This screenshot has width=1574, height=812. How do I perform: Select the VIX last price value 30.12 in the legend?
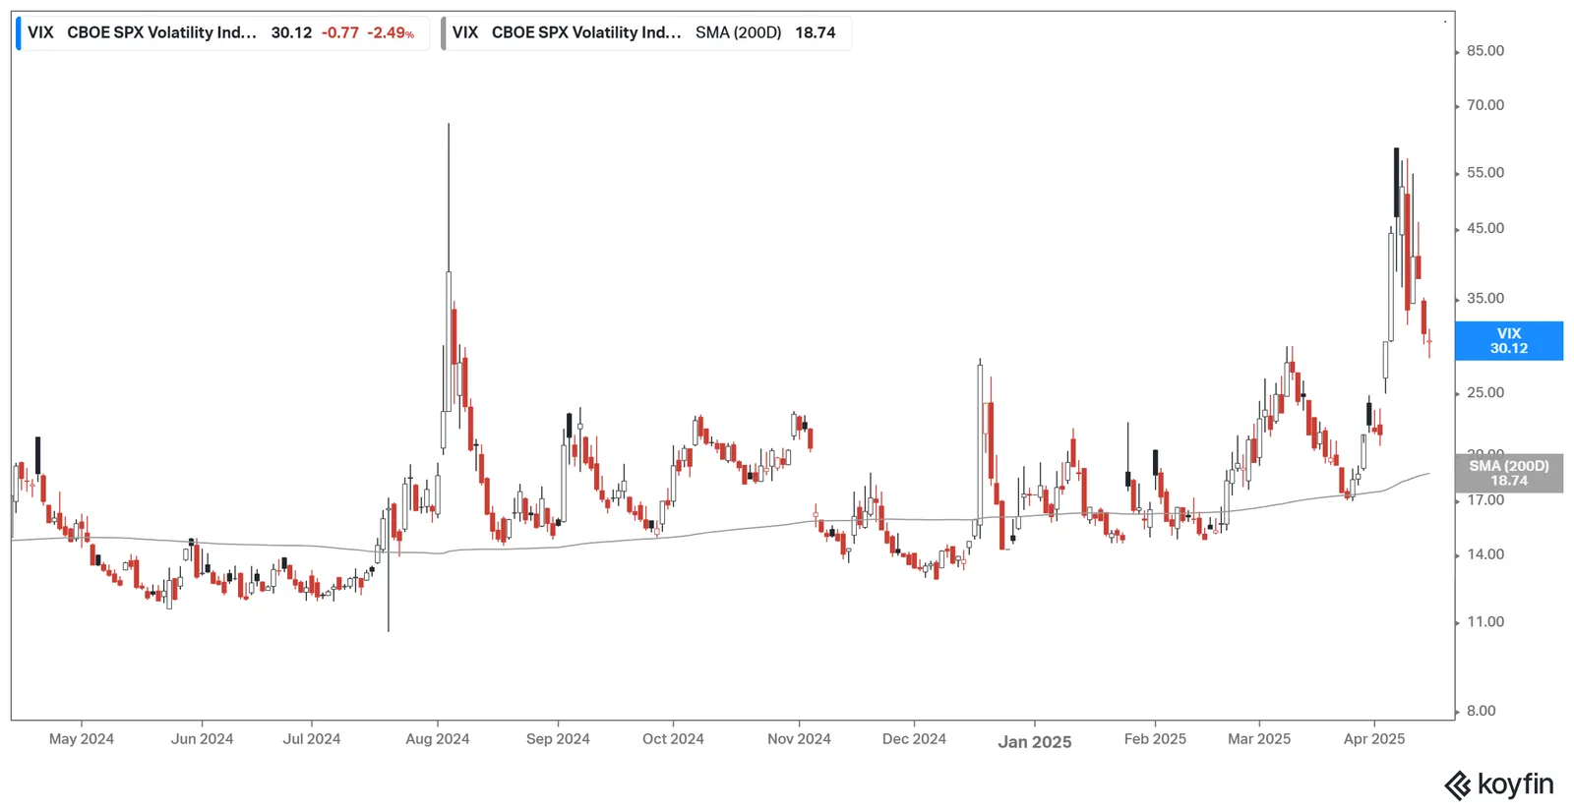[x=291, y=32]
